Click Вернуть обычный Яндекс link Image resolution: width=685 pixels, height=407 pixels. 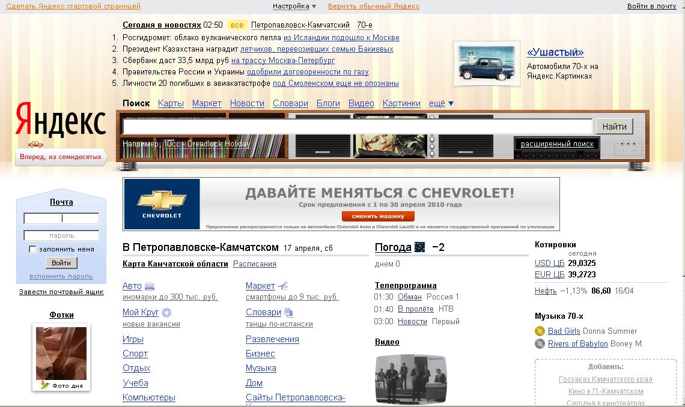pos(374,6)
